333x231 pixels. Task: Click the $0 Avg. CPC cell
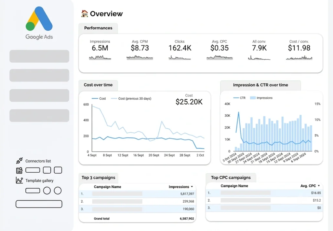coord(319,208)
